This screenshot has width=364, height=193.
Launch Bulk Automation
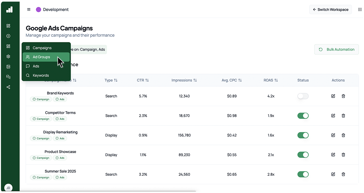336,49
